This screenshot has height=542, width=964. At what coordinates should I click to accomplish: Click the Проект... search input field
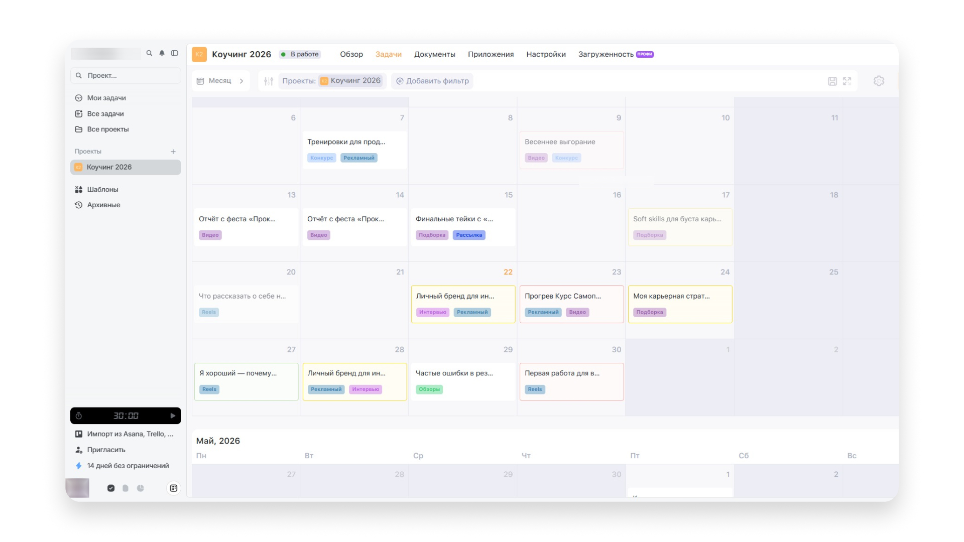126,75
